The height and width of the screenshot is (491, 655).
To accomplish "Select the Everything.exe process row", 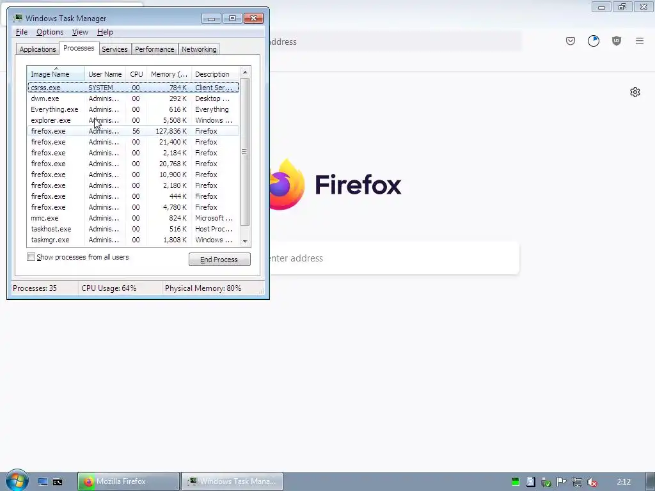I will (133, 109).
